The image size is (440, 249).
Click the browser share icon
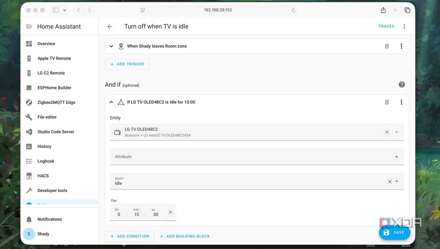[383, 10]
